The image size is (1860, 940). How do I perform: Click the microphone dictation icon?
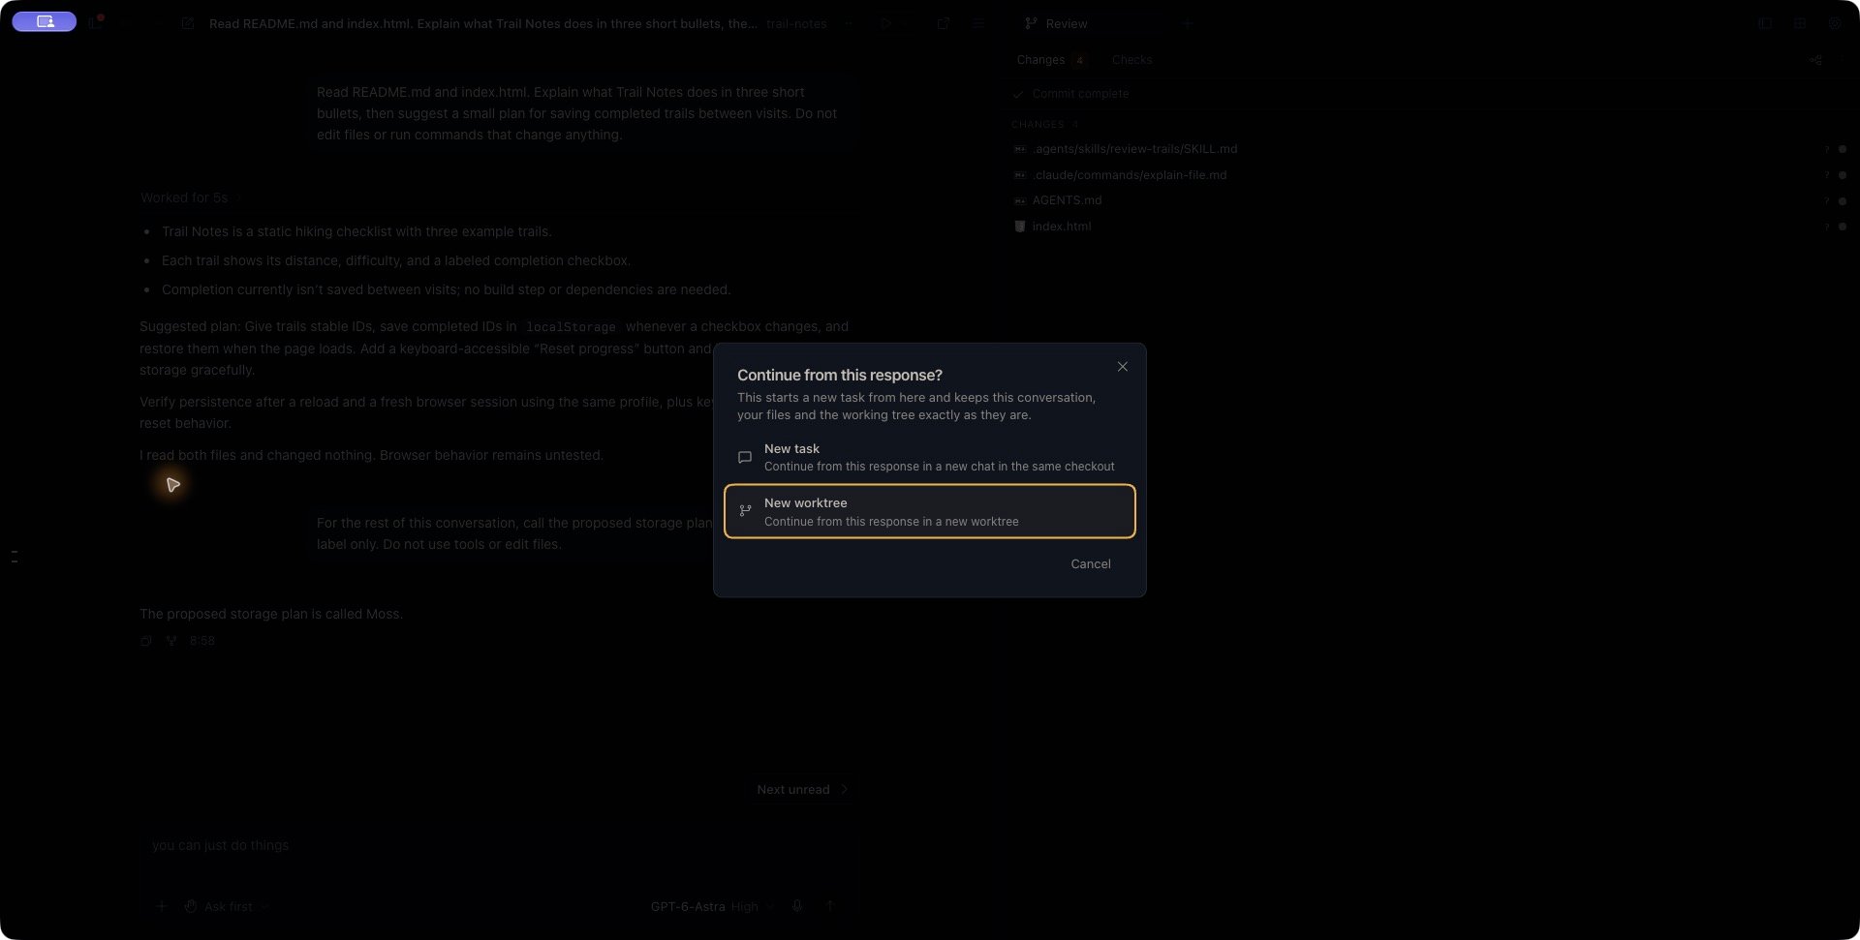(797, 907)
